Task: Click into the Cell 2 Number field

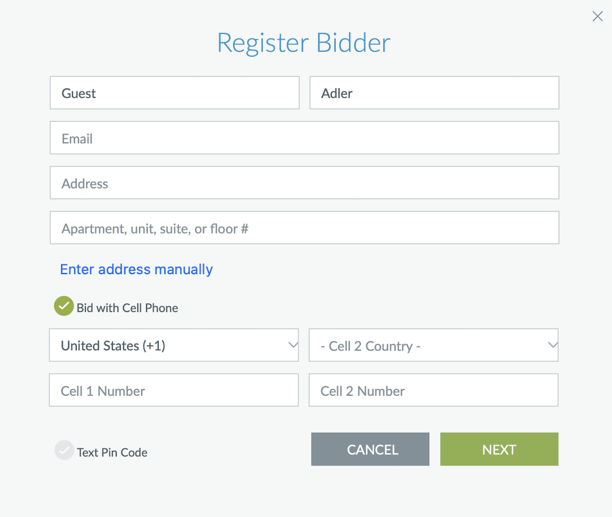Action: pos(433,390)
